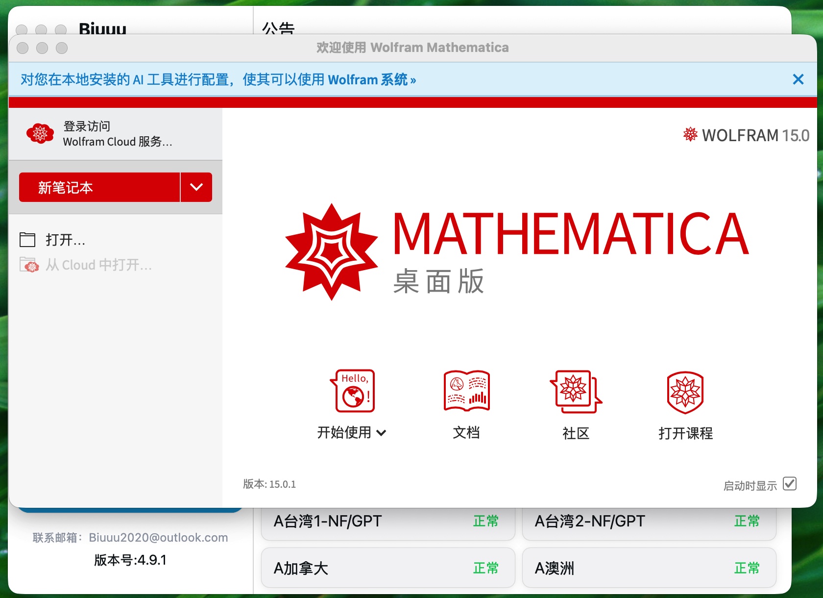Click the cloud folder icon beside 从 Cloud 中打开
Screen dimensions: 823x598
click(x=29, y=265)
